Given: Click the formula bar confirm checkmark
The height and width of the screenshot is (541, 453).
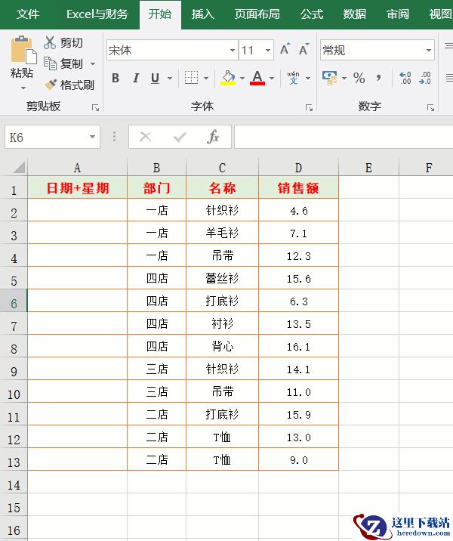Looking at the screenshot, I should [180, 138].
